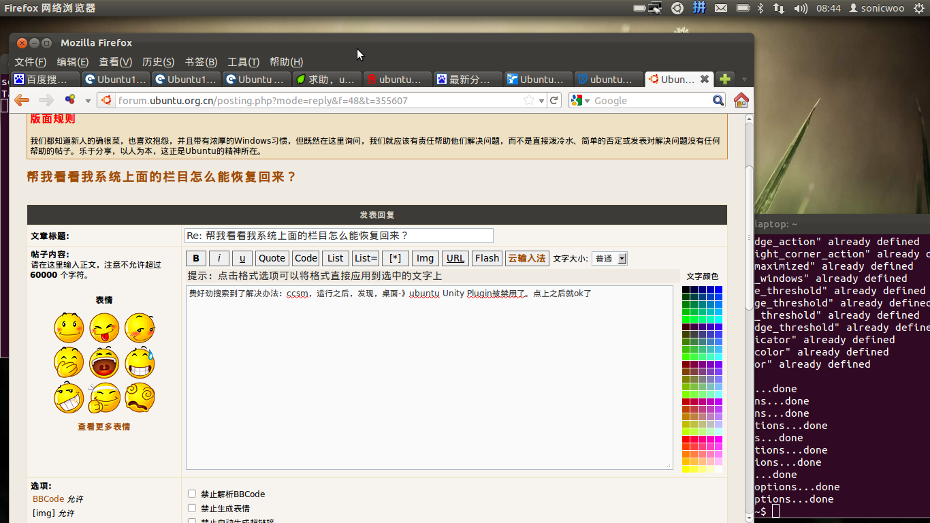This screenshot has width=930, height=523.
Task: Open the 编辑(E) menu
Action: tap(73, 62)
